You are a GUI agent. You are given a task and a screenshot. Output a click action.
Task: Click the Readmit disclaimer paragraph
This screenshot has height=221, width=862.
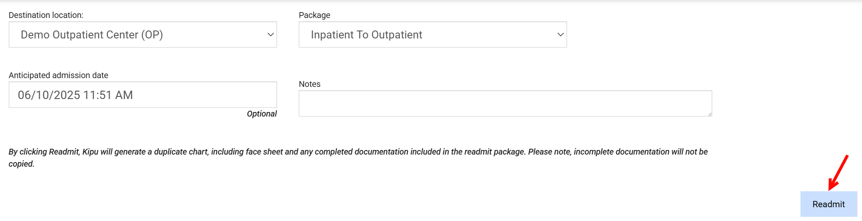click(358, 152)
